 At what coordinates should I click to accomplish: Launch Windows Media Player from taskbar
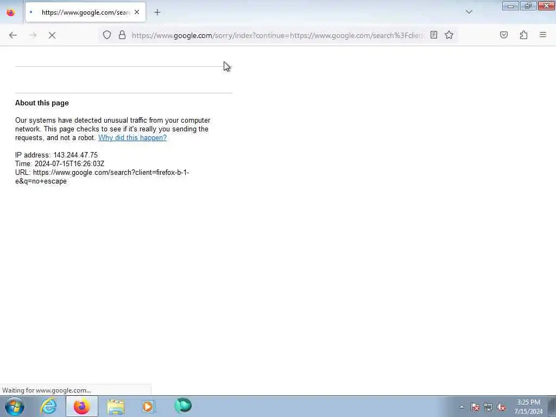click(x=148, y=406)
